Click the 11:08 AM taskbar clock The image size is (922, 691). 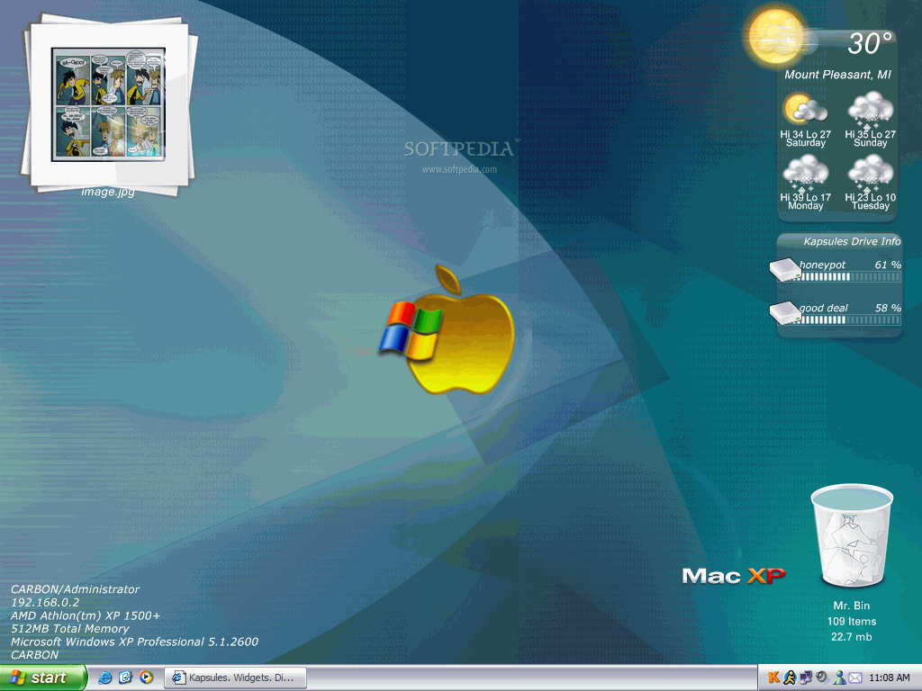click(x=889, y=678)
